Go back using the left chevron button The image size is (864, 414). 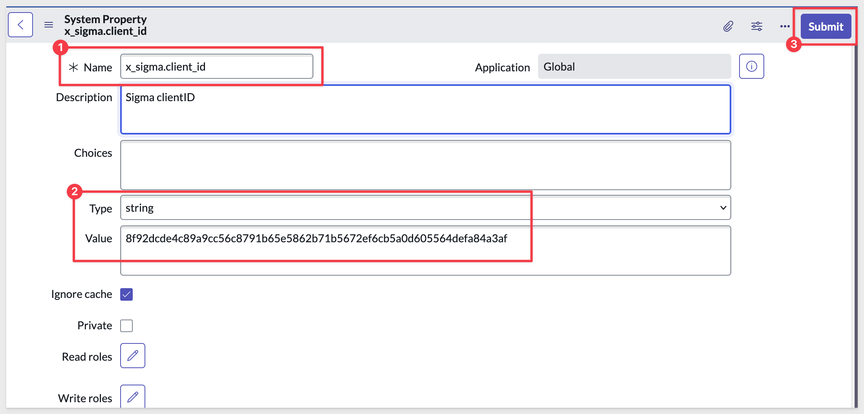pos(20,25)
